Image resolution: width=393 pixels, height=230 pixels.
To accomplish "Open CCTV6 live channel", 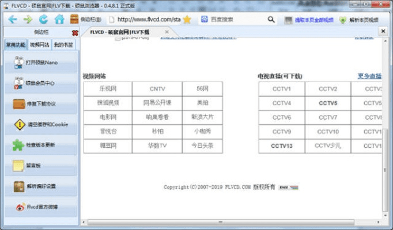I will [282, 117].
